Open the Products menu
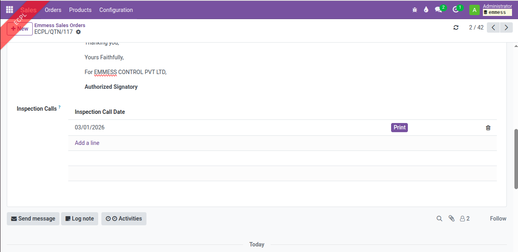The width and height of the screenshot is (518, 252). 80,10
